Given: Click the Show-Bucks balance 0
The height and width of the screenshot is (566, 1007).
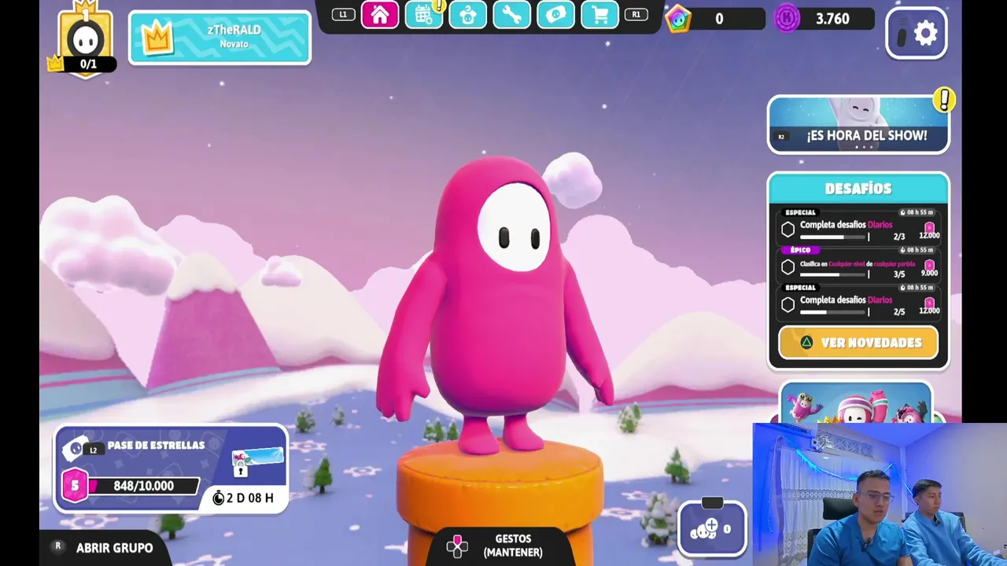Looking at the screenshot, I should pos(719,19).
